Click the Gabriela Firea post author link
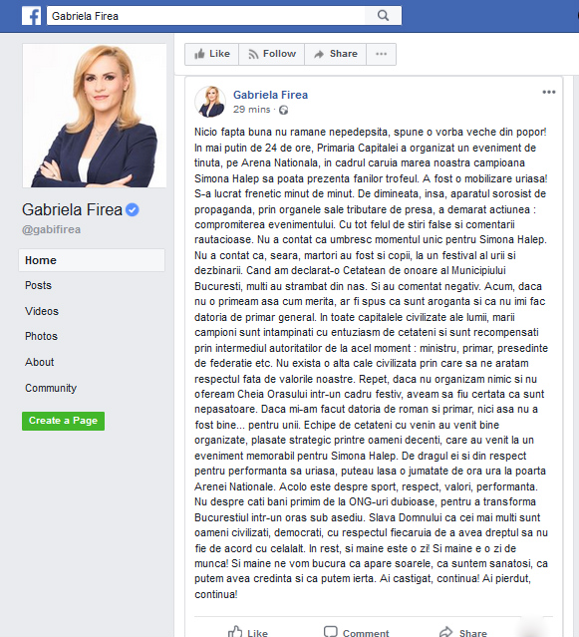Screen dimensions: 579x637 click(270, 95)
